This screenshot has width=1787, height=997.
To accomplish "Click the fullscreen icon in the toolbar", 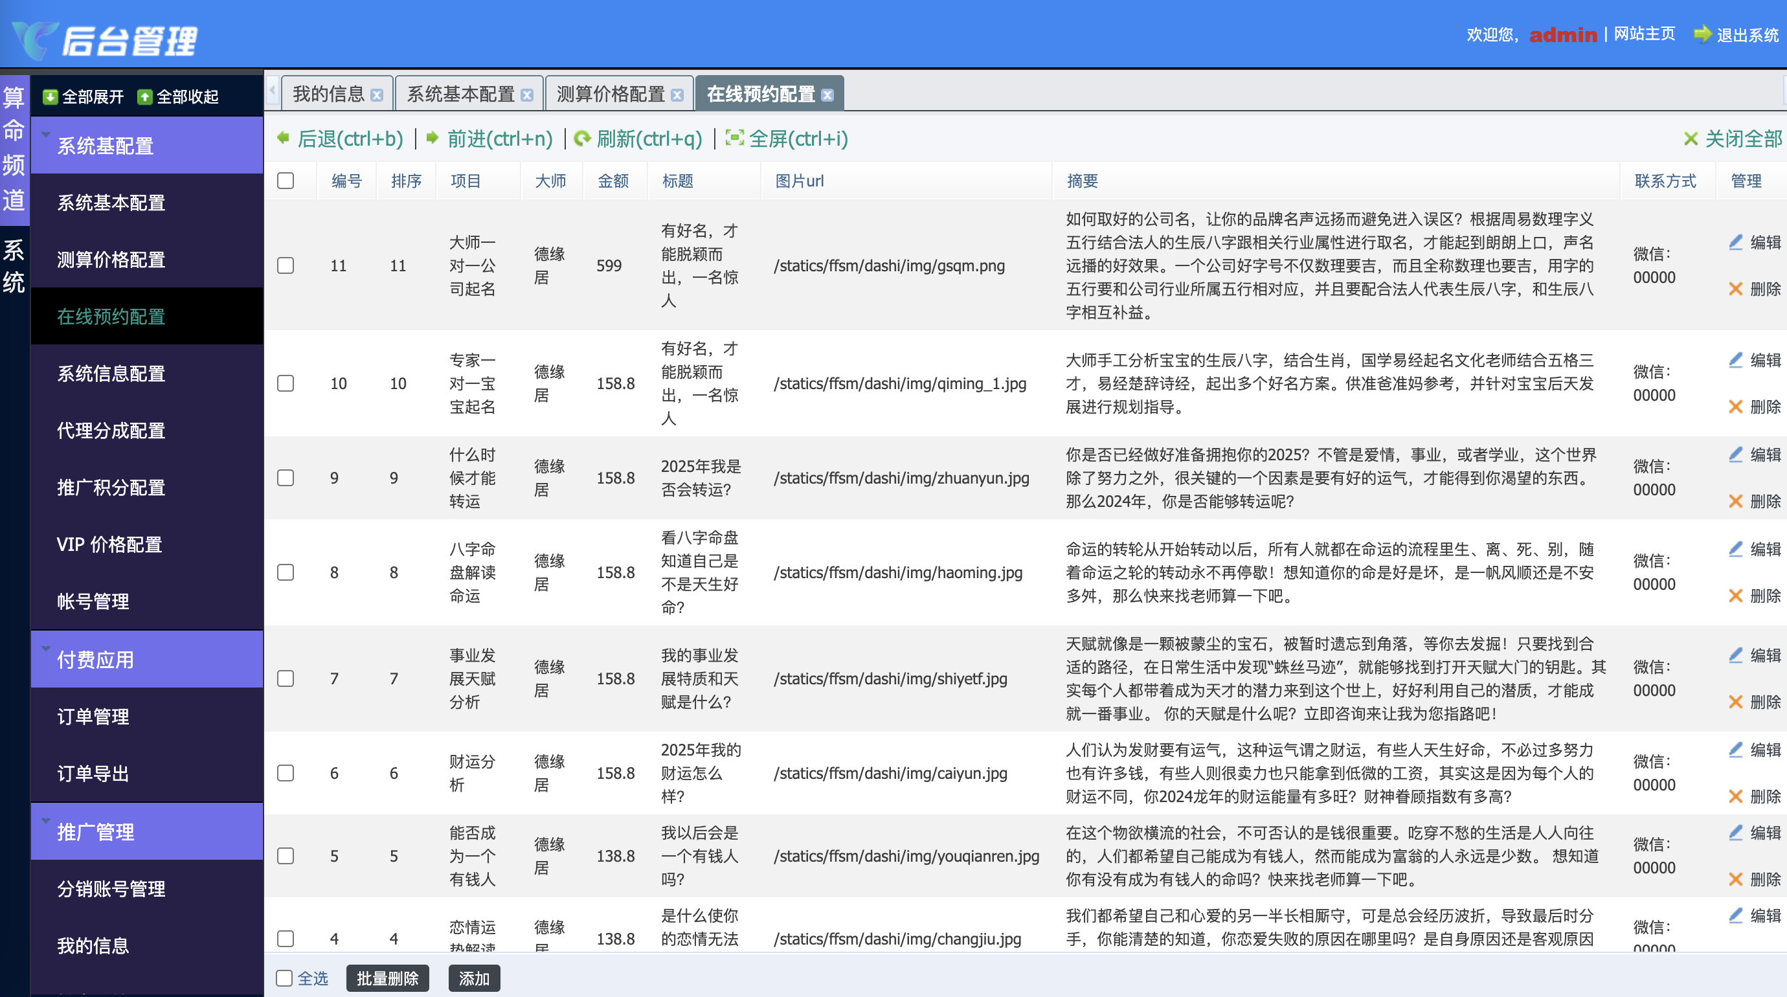I will pos(734,138).
